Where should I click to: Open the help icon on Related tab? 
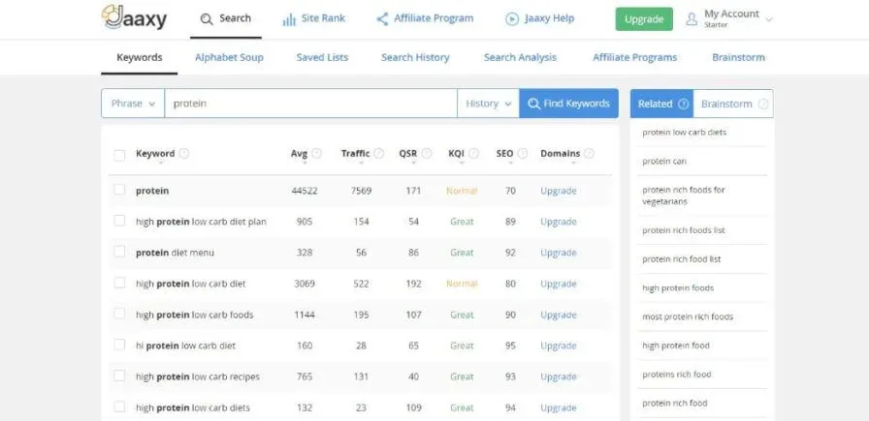(683, 104)
